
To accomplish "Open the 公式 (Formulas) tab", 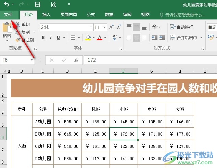I will coord(91,14).
